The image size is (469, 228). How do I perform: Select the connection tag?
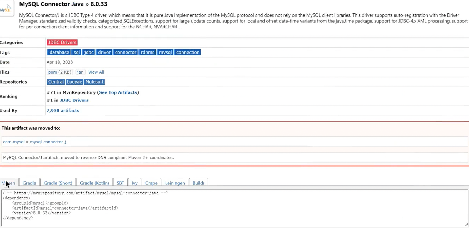188,52
